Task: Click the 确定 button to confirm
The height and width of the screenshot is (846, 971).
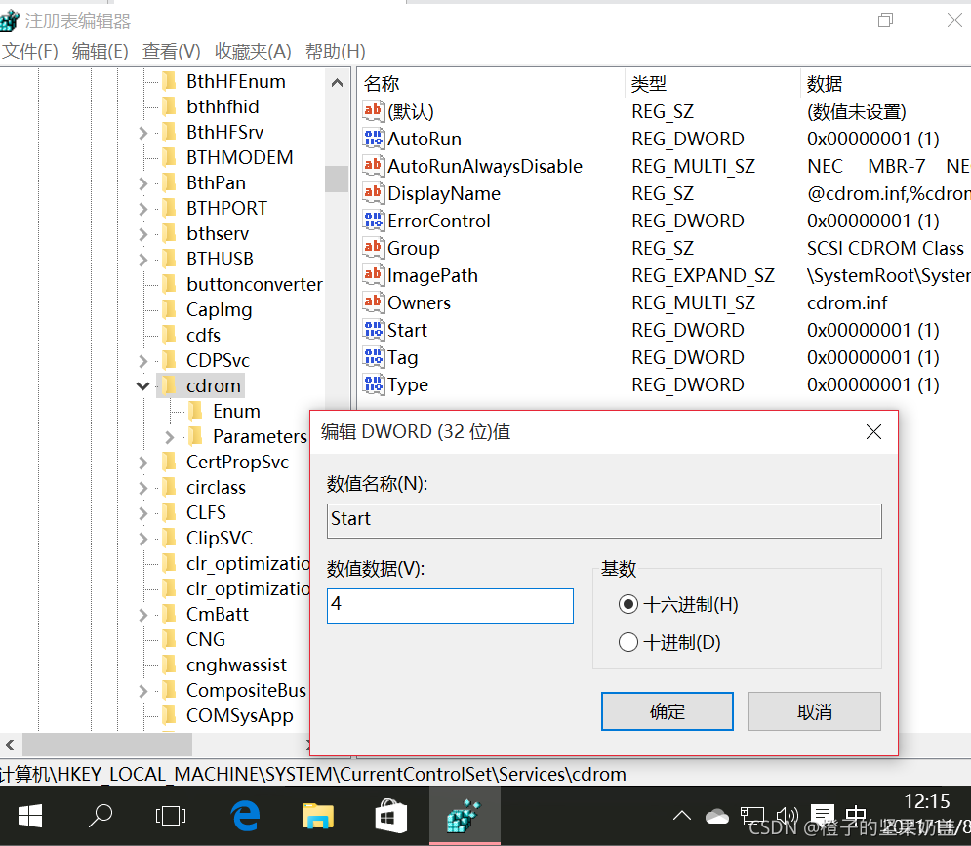Action: [x=667, y=711]
